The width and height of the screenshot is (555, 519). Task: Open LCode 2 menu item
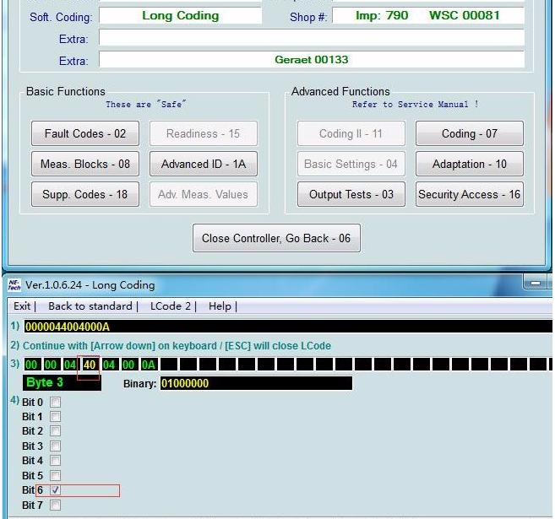pos(171,306)
